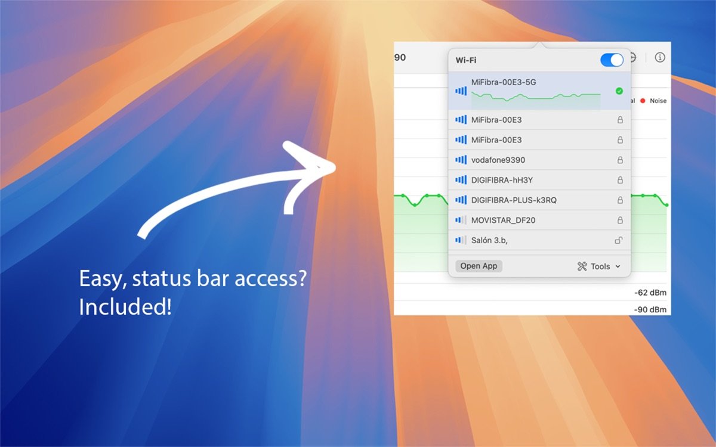Click the signal bars icon beside MiFibra-00E3-5G
This screenshot has height=447, width=716.
[460, 91]
